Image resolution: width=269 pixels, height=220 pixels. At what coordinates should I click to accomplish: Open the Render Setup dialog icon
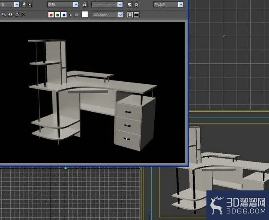point(130,5)
